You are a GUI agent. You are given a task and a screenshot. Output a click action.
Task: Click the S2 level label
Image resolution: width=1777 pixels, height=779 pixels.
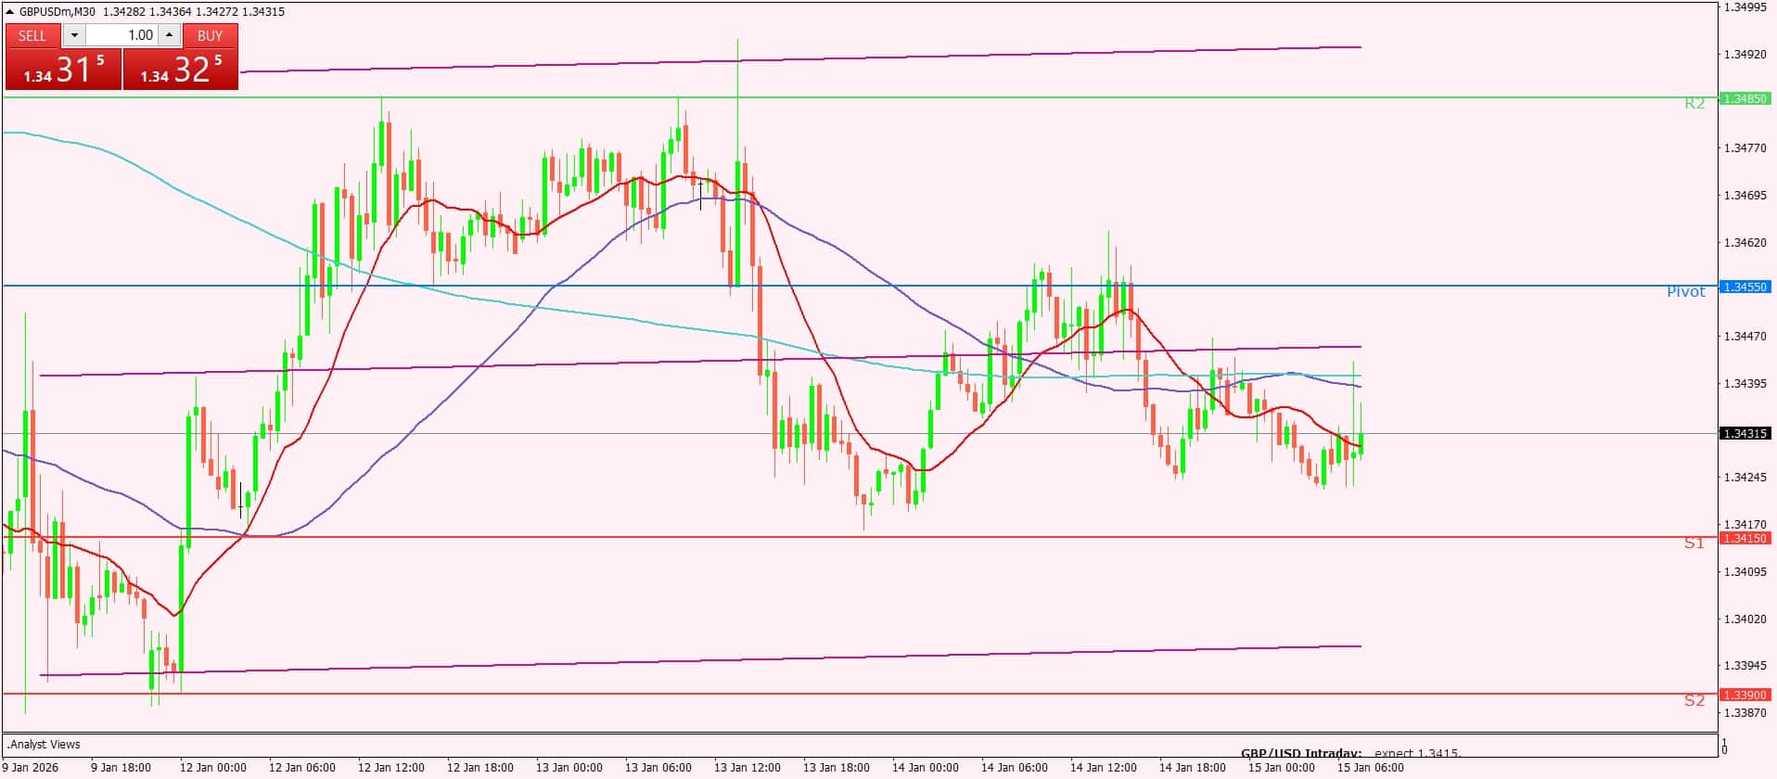[x=1694, y=701]
